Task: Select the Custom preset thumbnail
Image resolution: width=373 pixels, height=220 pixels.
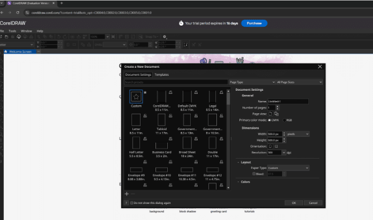Action: (136, 97)
